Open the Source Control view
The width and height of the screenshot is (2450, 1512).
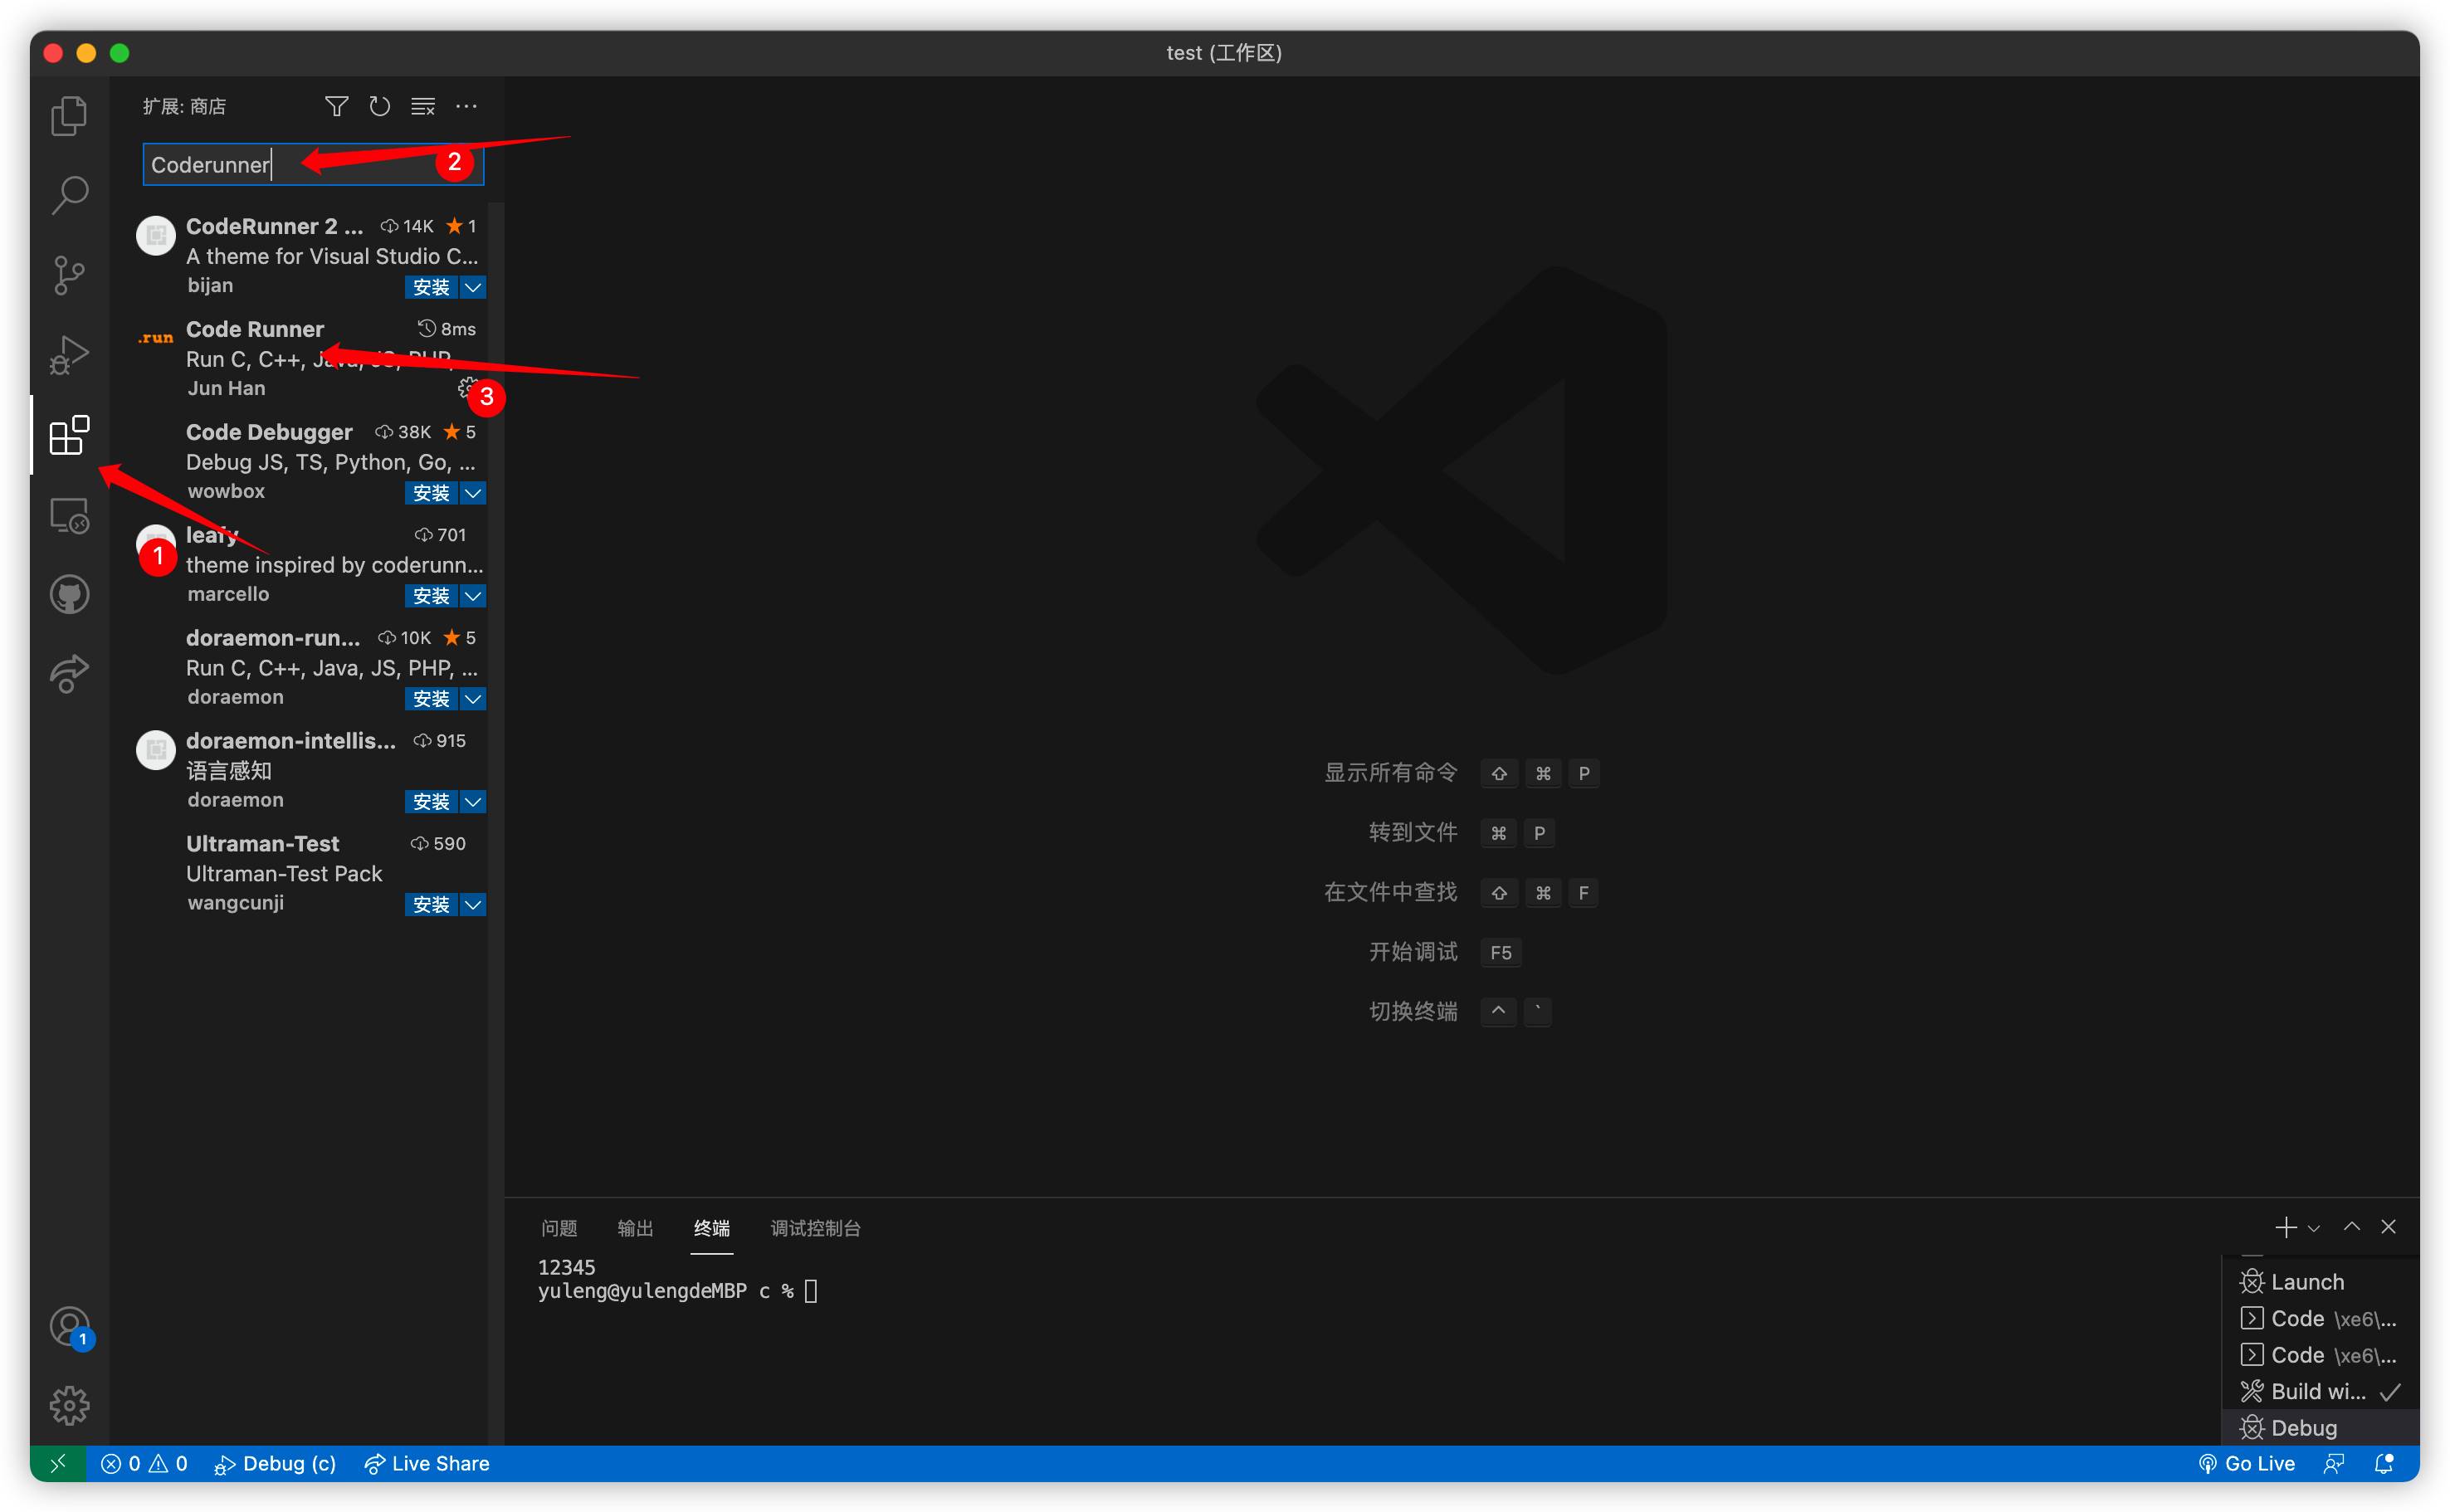click(x=69, y=275)
